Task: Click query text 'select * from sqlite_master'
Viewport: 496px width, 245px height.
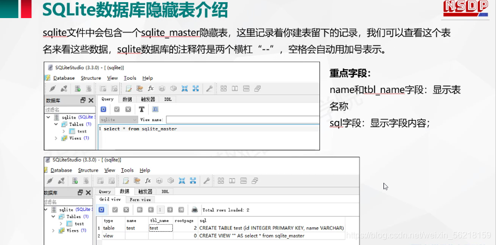Action: [140, 129]
